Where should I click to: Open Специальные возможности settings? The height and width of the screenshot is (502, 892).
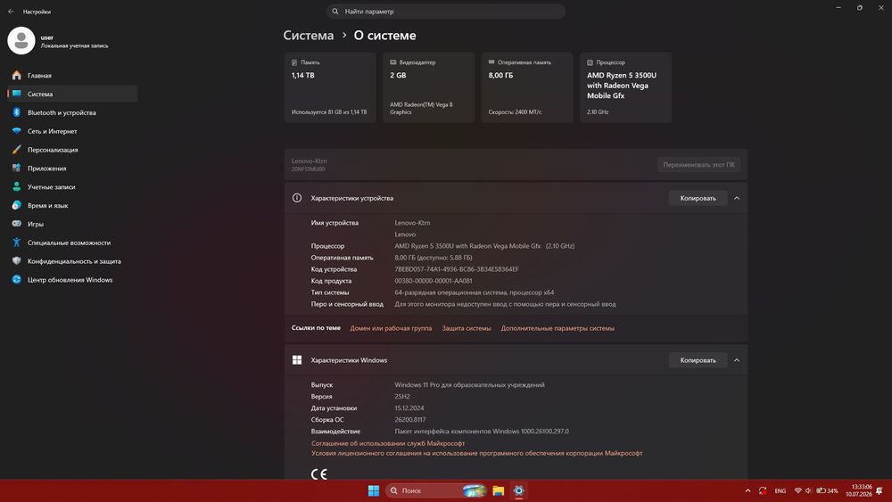(x=72, y=243)
